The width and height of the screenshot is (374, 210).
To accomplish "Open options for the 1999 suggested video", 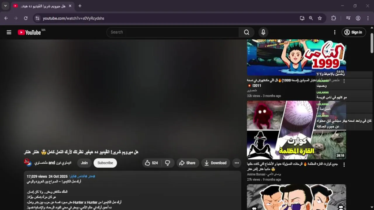I will (x=344, y=81).
